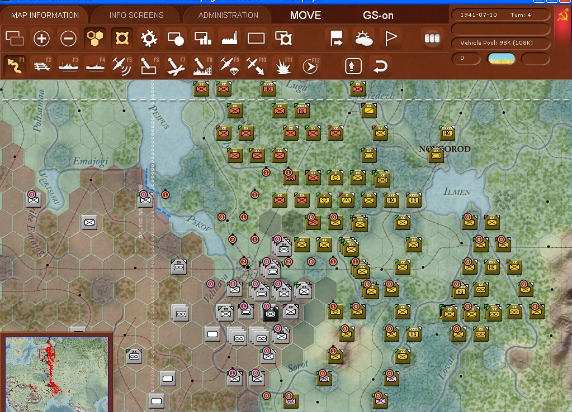Select the F2 Rail movement mode

point(42,66)
